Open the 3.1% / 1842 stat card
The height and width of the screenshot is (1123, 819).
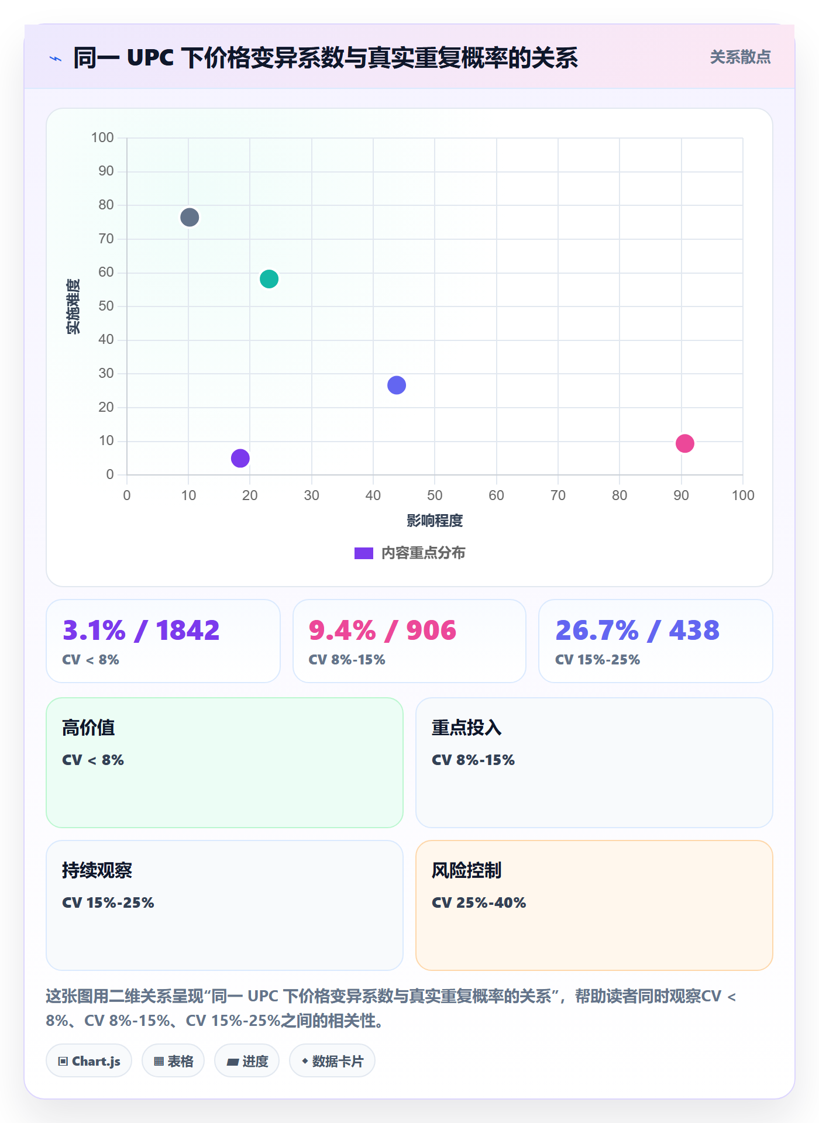point(163,641)
